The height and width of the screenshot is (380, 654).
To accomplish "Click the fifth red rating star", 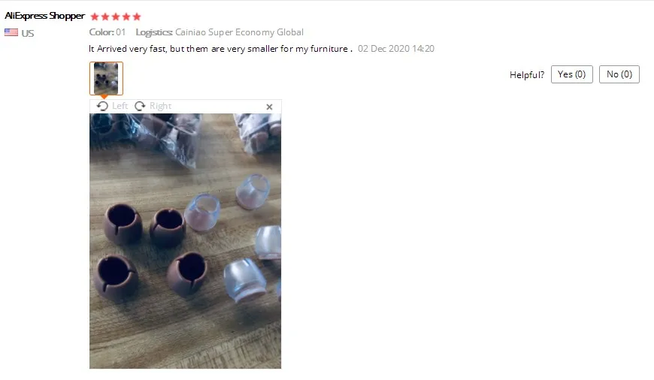I will point(137,17).
